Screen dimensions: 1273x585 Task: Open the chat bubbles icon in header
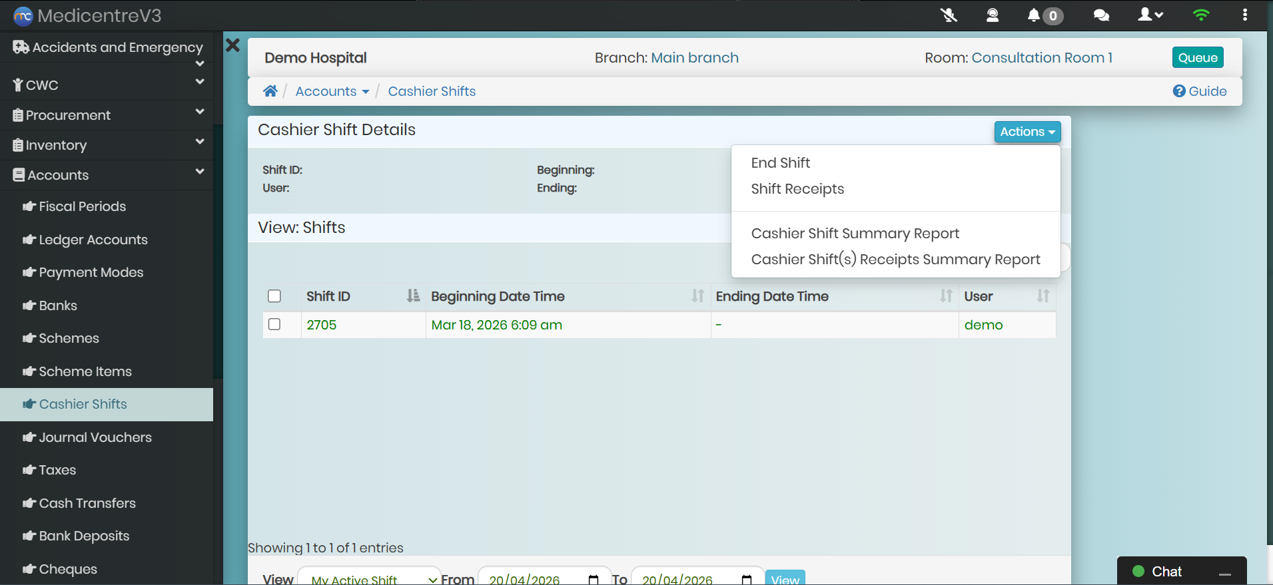click(x=1101, y=15)
